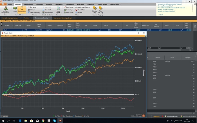The image size is (197, 123).
Task: Switch to the Position report tab
Action: 26,18
